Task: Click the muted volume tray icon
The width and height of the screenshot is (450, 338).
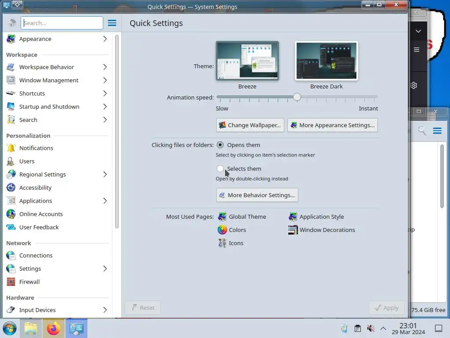Action: 370,328
